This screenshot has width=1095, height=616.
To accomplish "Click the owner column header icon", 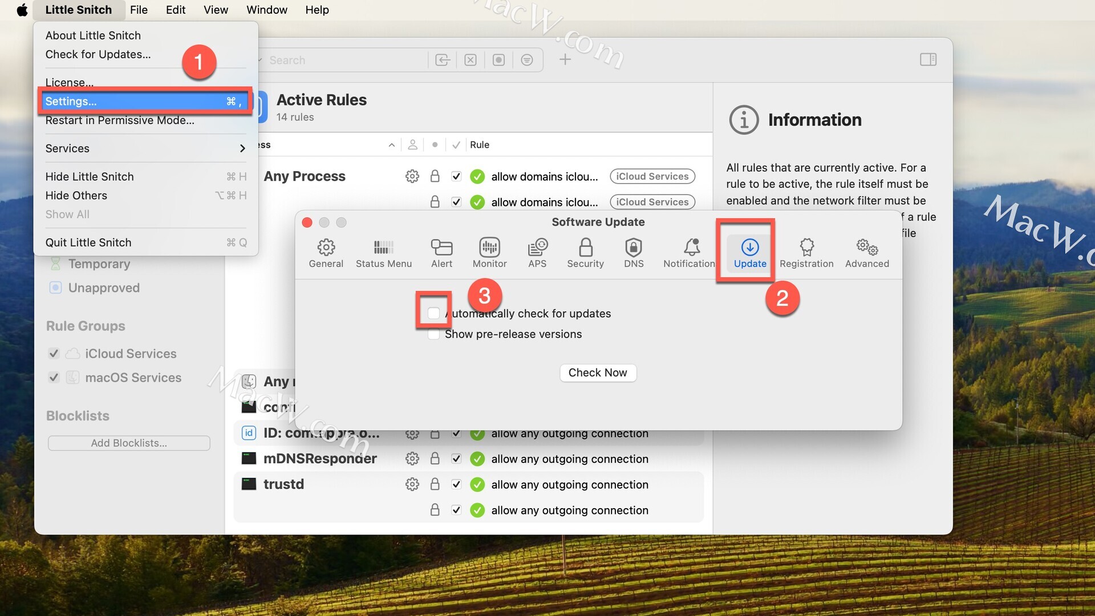I will pos(413,145).
